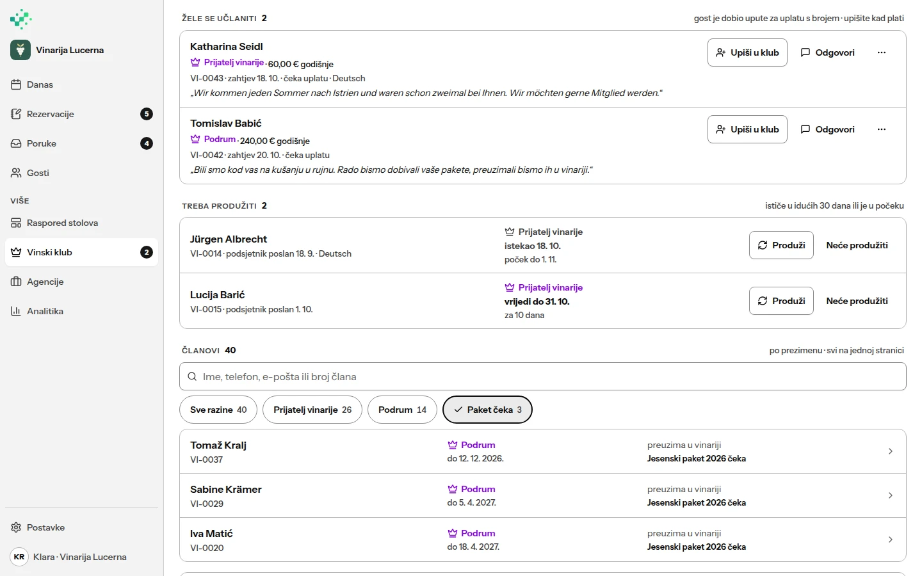Renew Jürgen Albrecht's membership with Produži
This screenshot has height=576, width=922.
pos(781,245)
